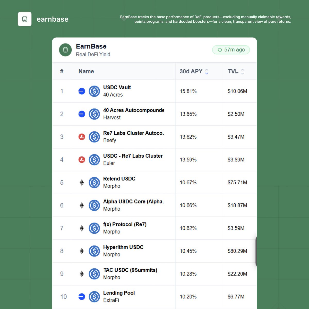Click USDC coin icon in Alpha USDC Core row
This screenshot has height=309, width=309.
(94, 205)
